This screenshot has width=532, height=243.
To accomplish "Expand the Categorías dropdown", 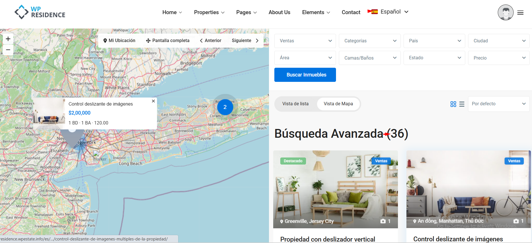I will pos(370,41).
